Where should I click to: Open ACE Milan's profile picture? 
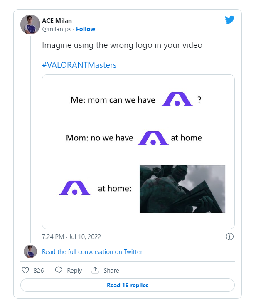[x=30, y=25]
